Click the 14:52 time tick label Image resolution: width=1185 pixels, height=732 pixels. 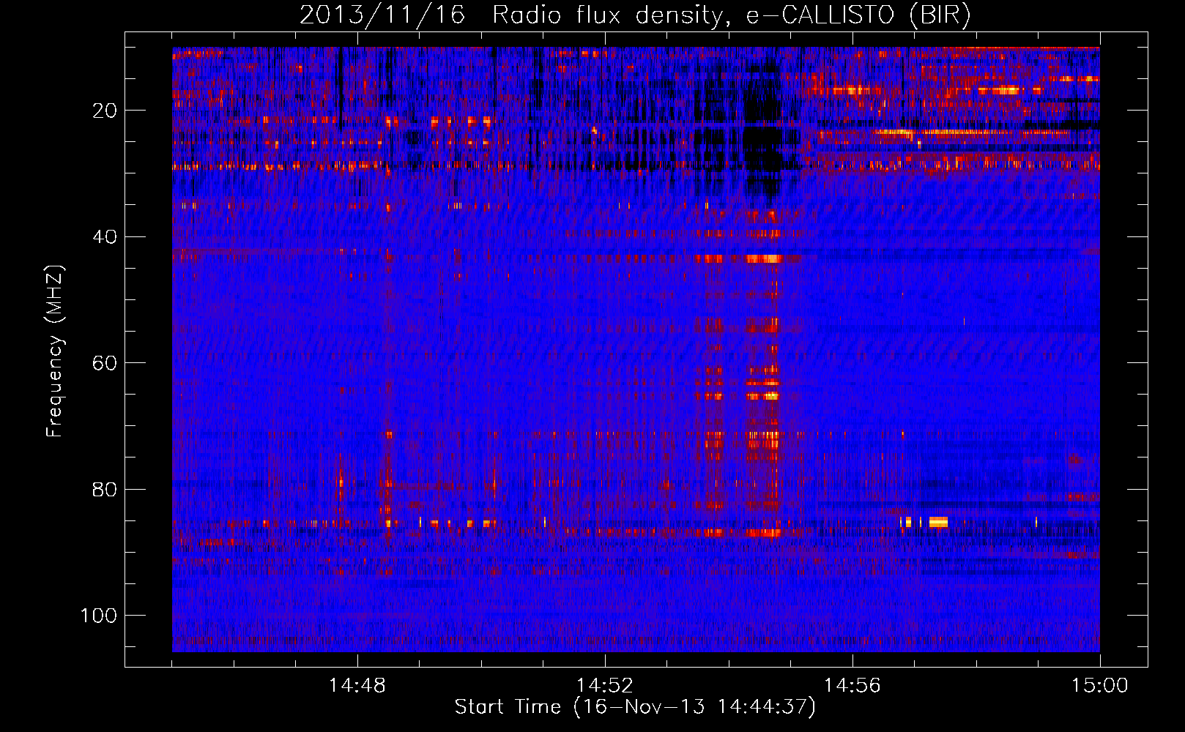click(605, 686)
